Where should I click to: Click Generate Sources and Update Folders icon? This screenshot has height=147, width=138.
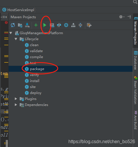(x=20, y=25)
